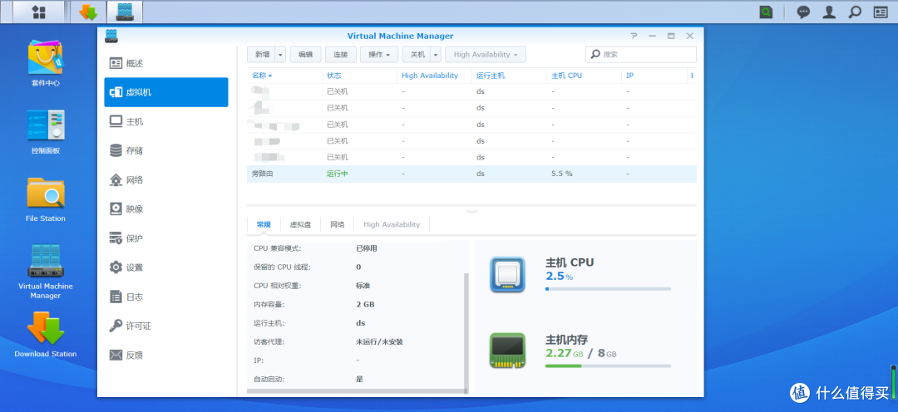Click the 已停用 CPU compatibility value

point(367,248)
